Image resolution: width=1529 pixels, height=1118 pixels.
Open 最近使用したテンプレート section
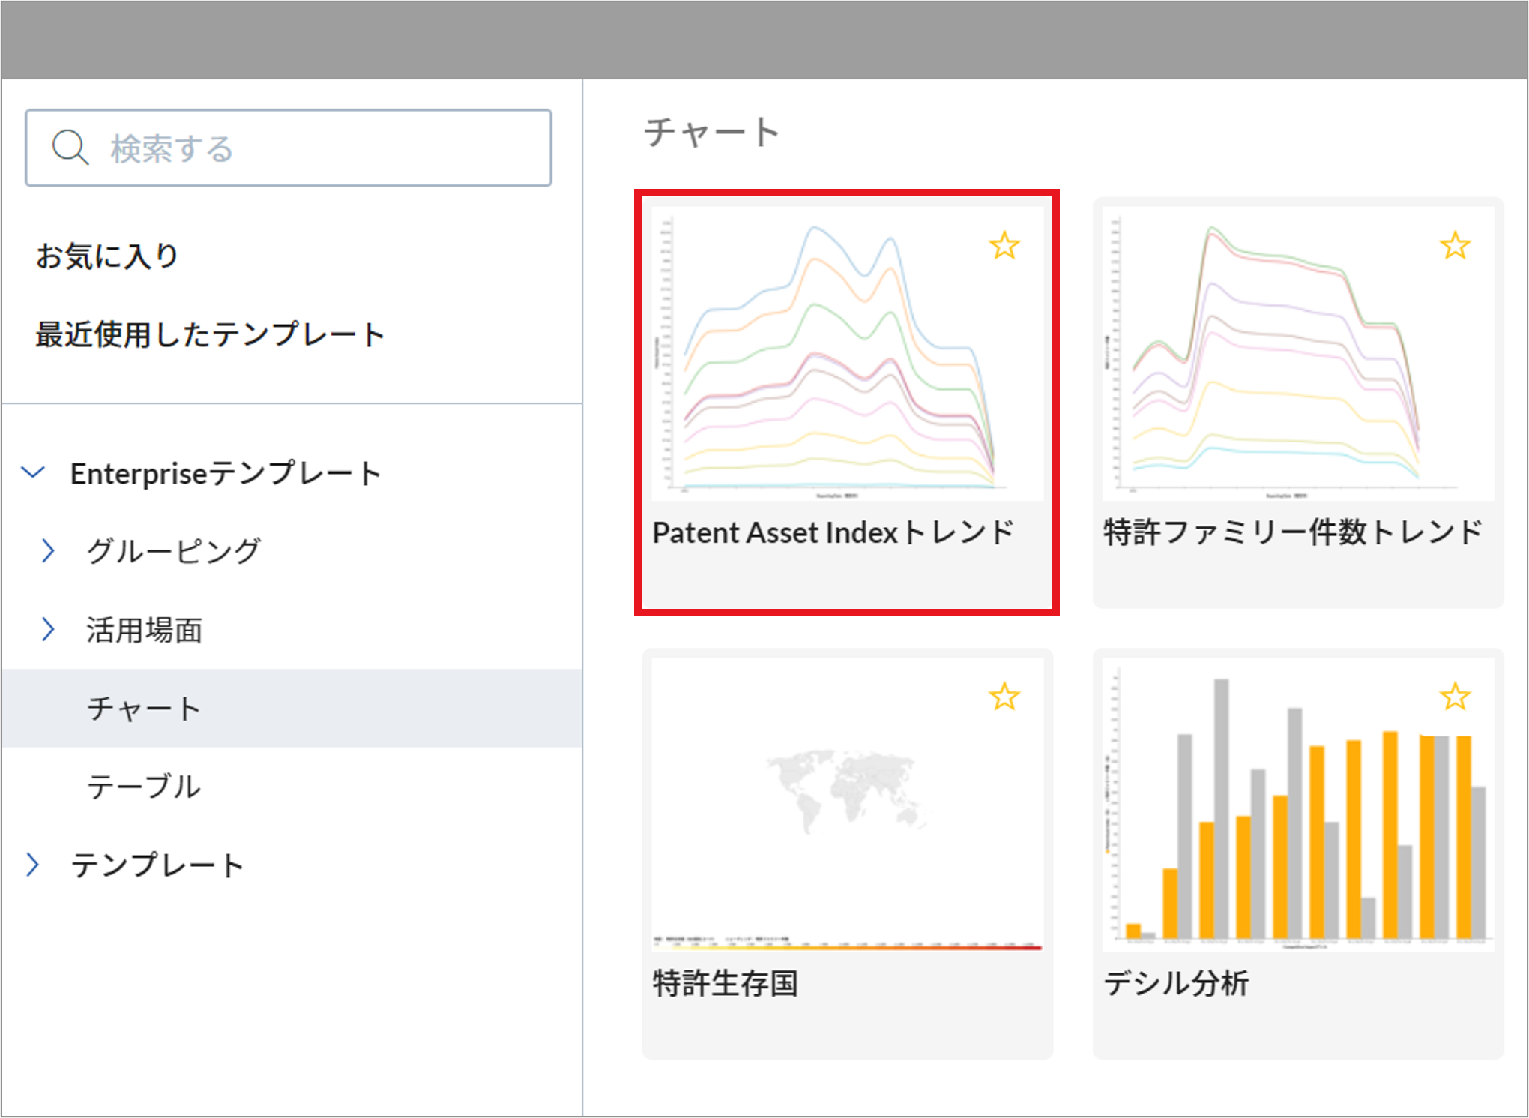tap(210, 334)
